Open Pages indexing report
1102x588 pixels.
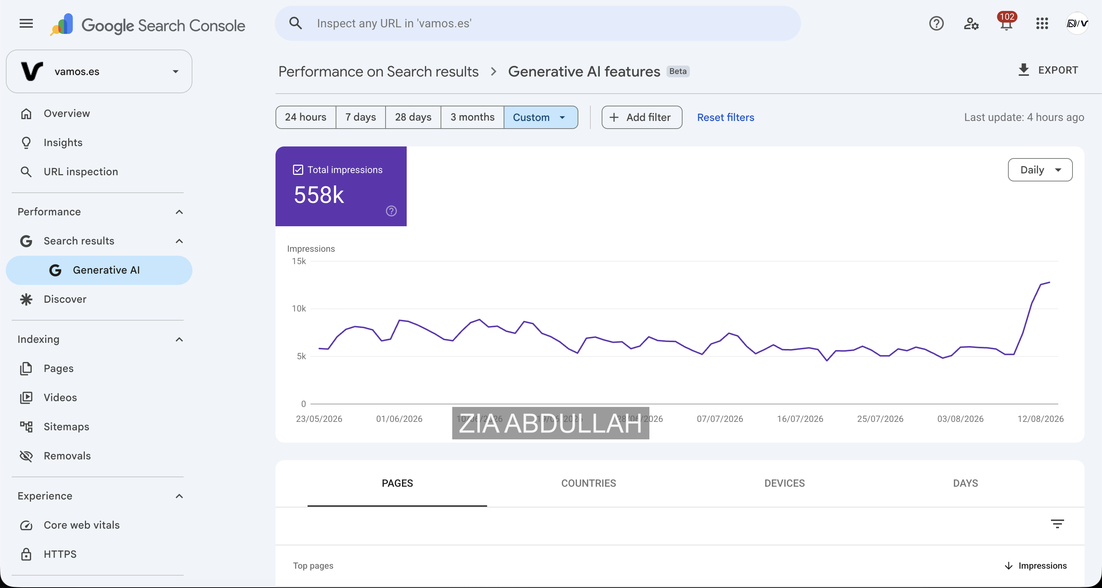99,368
